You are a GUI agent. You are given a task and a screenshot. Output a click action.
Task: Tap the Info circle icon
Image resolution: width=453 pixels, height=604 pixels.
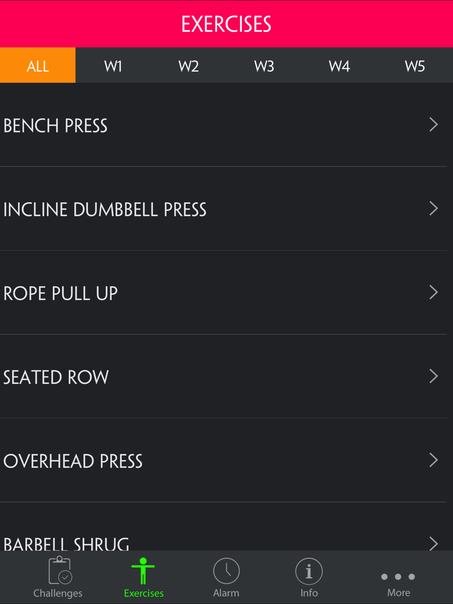pos(309,571)
